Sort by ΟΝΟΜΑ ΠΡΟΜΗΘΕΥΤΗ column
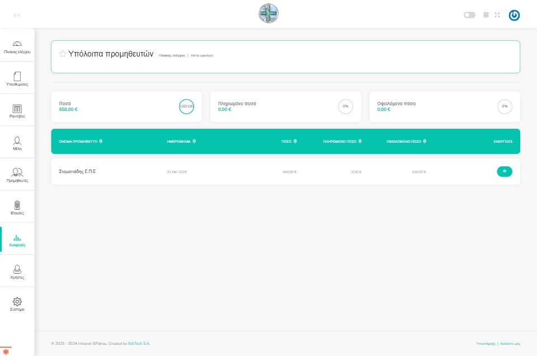Image resolution: width=537 pixels, height=356 pixels. (81, 142)
